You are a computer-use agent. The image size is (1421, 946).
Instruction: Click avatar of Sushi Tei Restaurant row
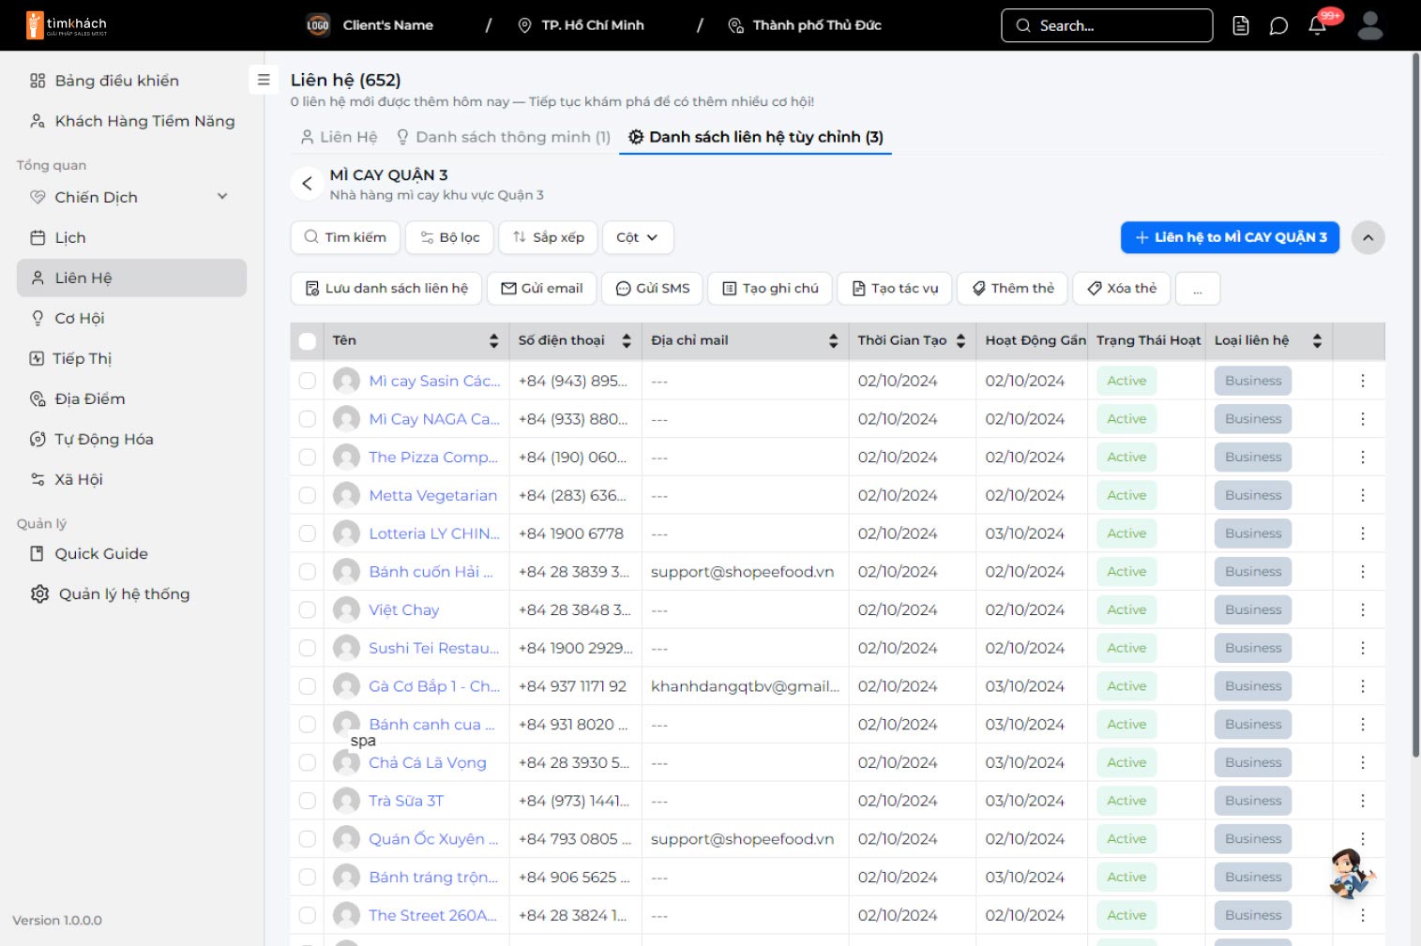pyautogui.click(x=346, y=648)
